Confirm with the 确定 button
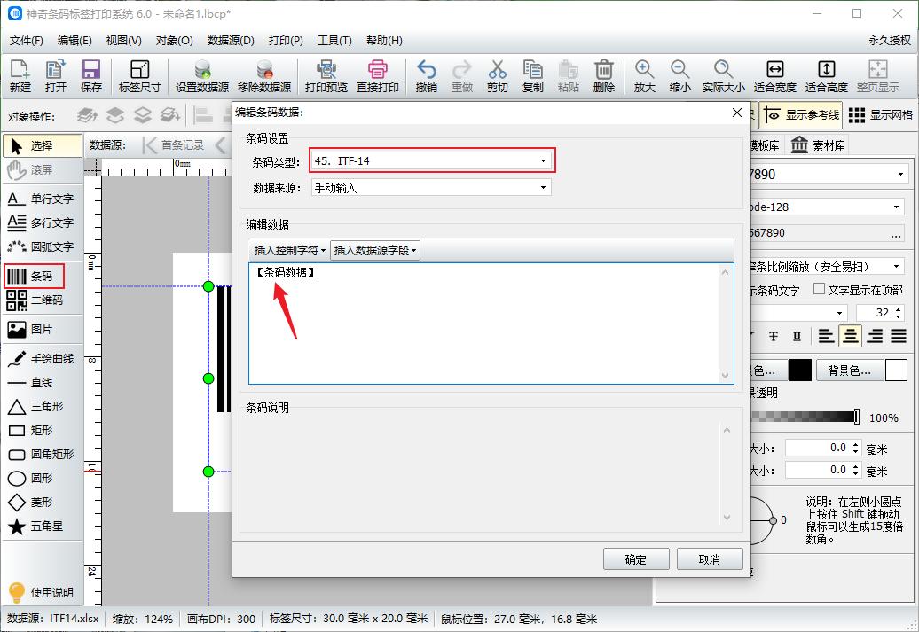Screen dimensions: 919x632 [636, 559]
